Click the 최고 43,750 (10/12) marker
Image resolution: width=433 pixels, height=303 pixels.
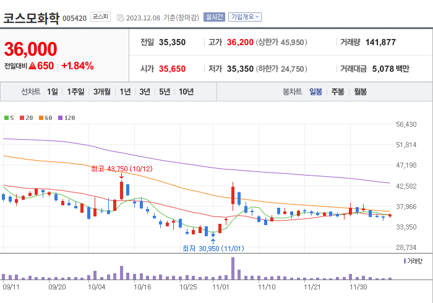pos(122,169)
